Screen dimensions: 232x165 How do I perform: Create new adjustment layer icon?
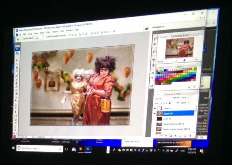click(x=176, y=136)
